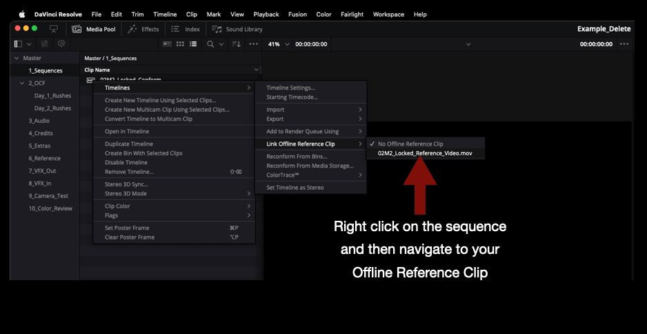Select the 8_VFX_In bin
The width and height of the screenshot is (647, 334).
click(x=39, y=184)
